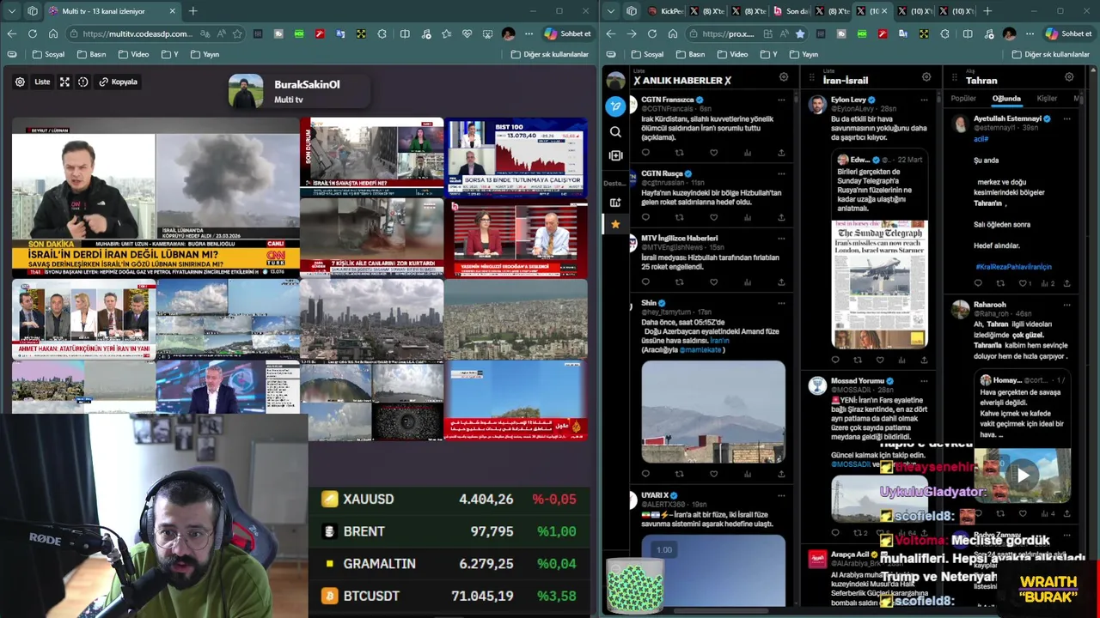
Task: Toggle favorite star for pro.x page
Action: click(800, 33)
